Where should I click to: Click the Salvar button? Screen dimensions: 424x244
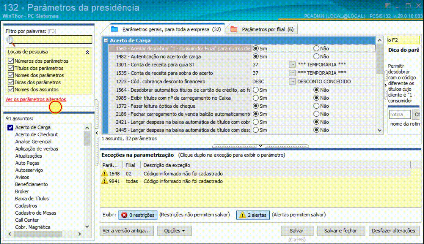(x=297, y=231)
